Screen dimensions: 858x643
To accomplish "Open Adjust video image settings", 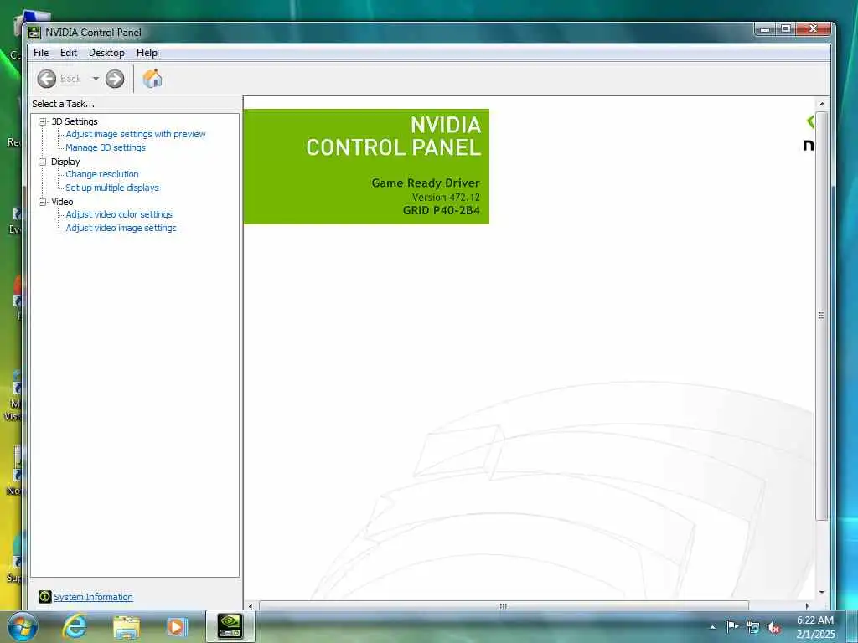I will click(x=121, y=228).
